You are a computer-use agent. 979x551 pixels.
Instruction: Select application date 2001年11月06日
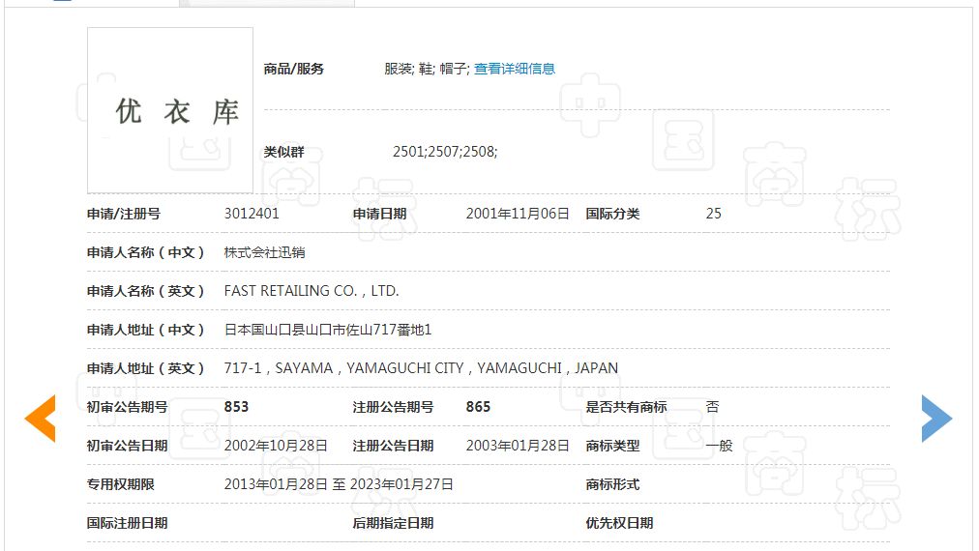pos(518,214)
